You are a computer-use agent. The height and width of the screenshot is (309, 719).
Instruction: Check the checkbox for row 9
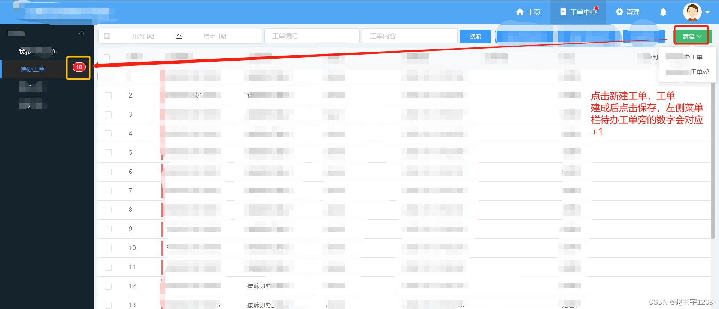[x=108, y=229]
